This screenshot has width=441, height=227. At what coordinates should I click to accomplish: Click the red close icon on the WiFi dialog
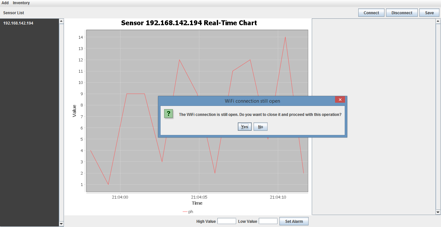point(340,99)
